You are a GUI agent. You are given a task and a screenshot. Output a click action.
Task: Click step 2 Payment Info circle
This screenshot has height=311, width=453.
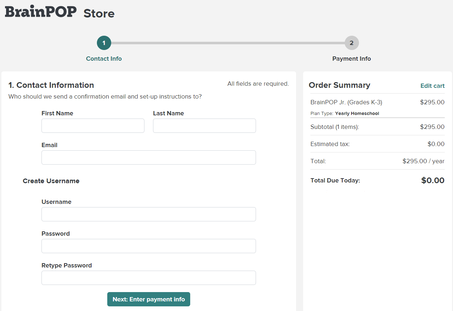click(x=351, y=43)
